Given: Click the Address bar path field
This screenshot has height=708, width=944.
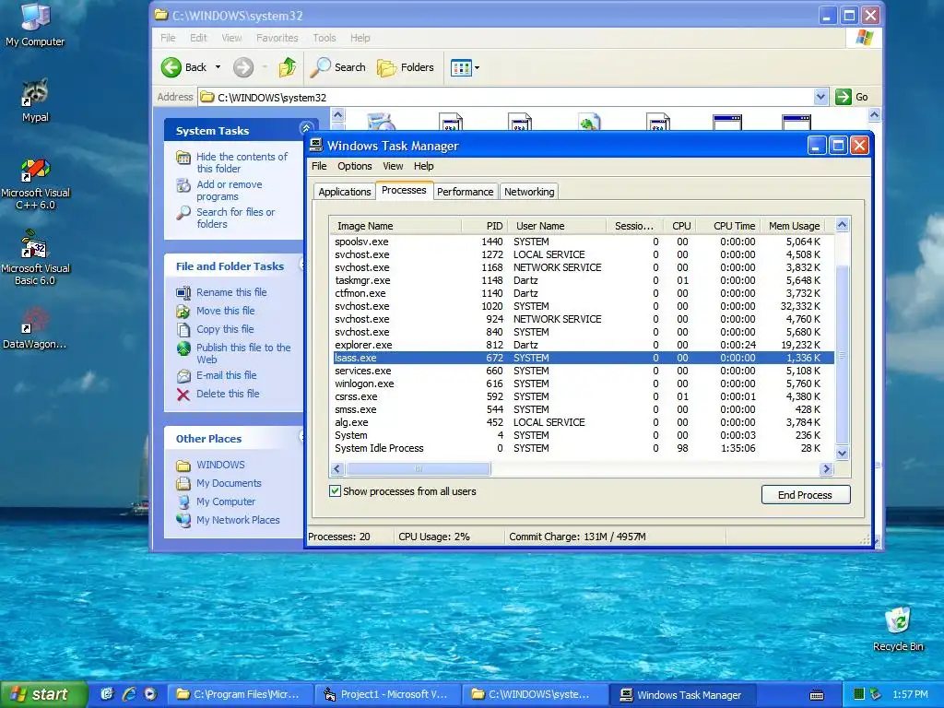Looking at the screenshot, I should [514, 97].
